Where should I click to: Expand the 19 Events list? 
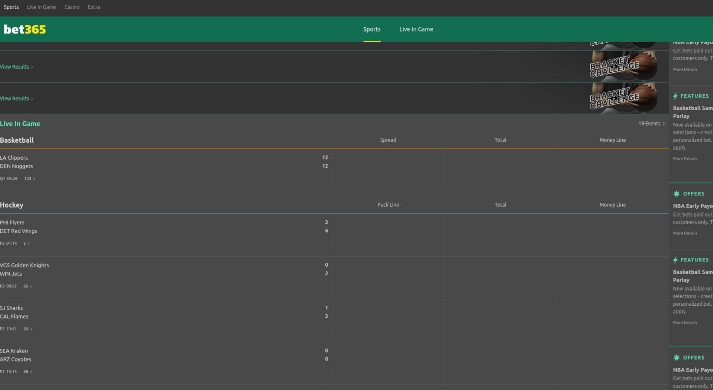651,123
